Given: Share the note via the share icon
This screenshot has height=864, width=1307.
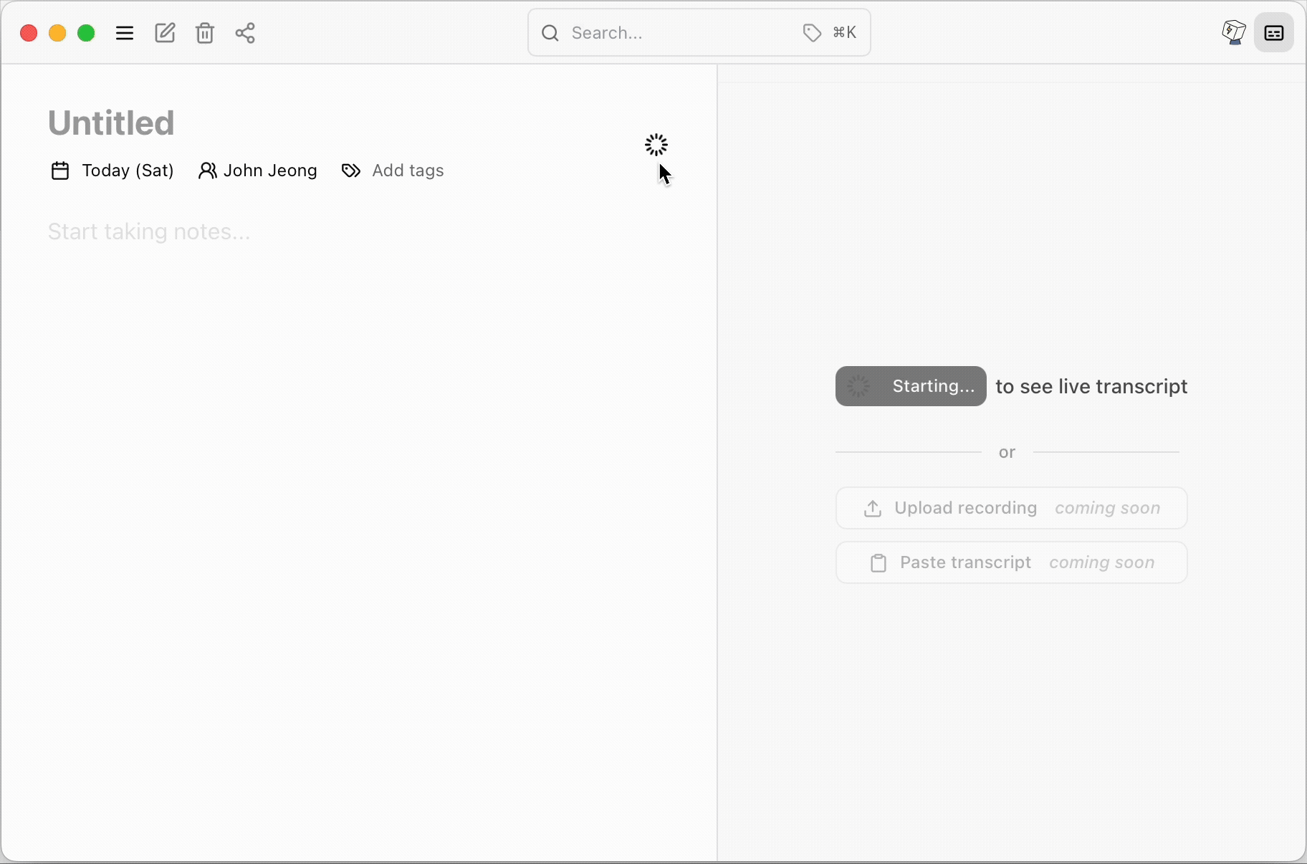Looking at the screenshot, I should coord(244,33).
